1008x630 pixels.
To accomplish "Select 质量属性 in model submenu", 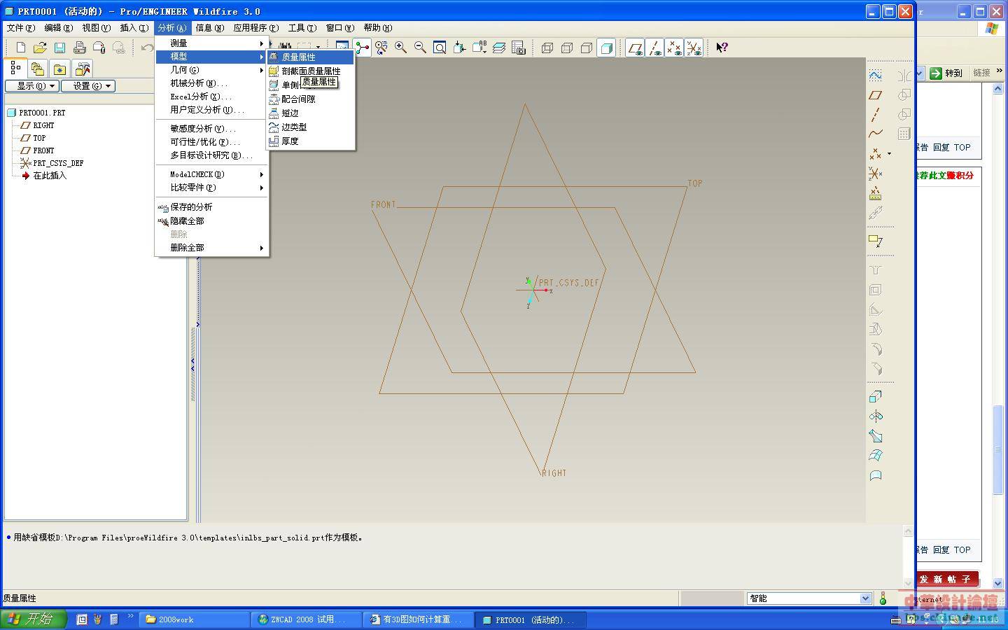I will tap(311, 57).
